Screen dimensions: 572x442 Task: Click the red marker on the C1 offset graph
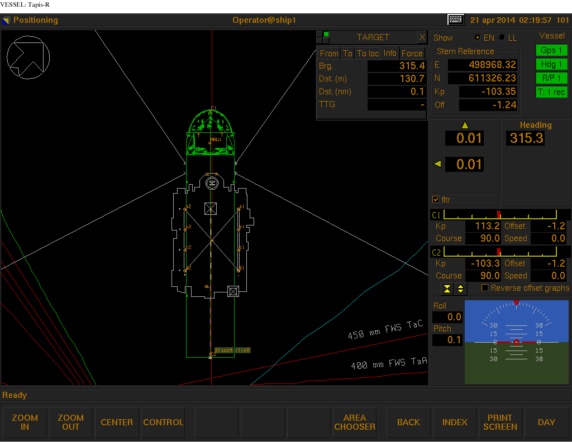(499, 214)
